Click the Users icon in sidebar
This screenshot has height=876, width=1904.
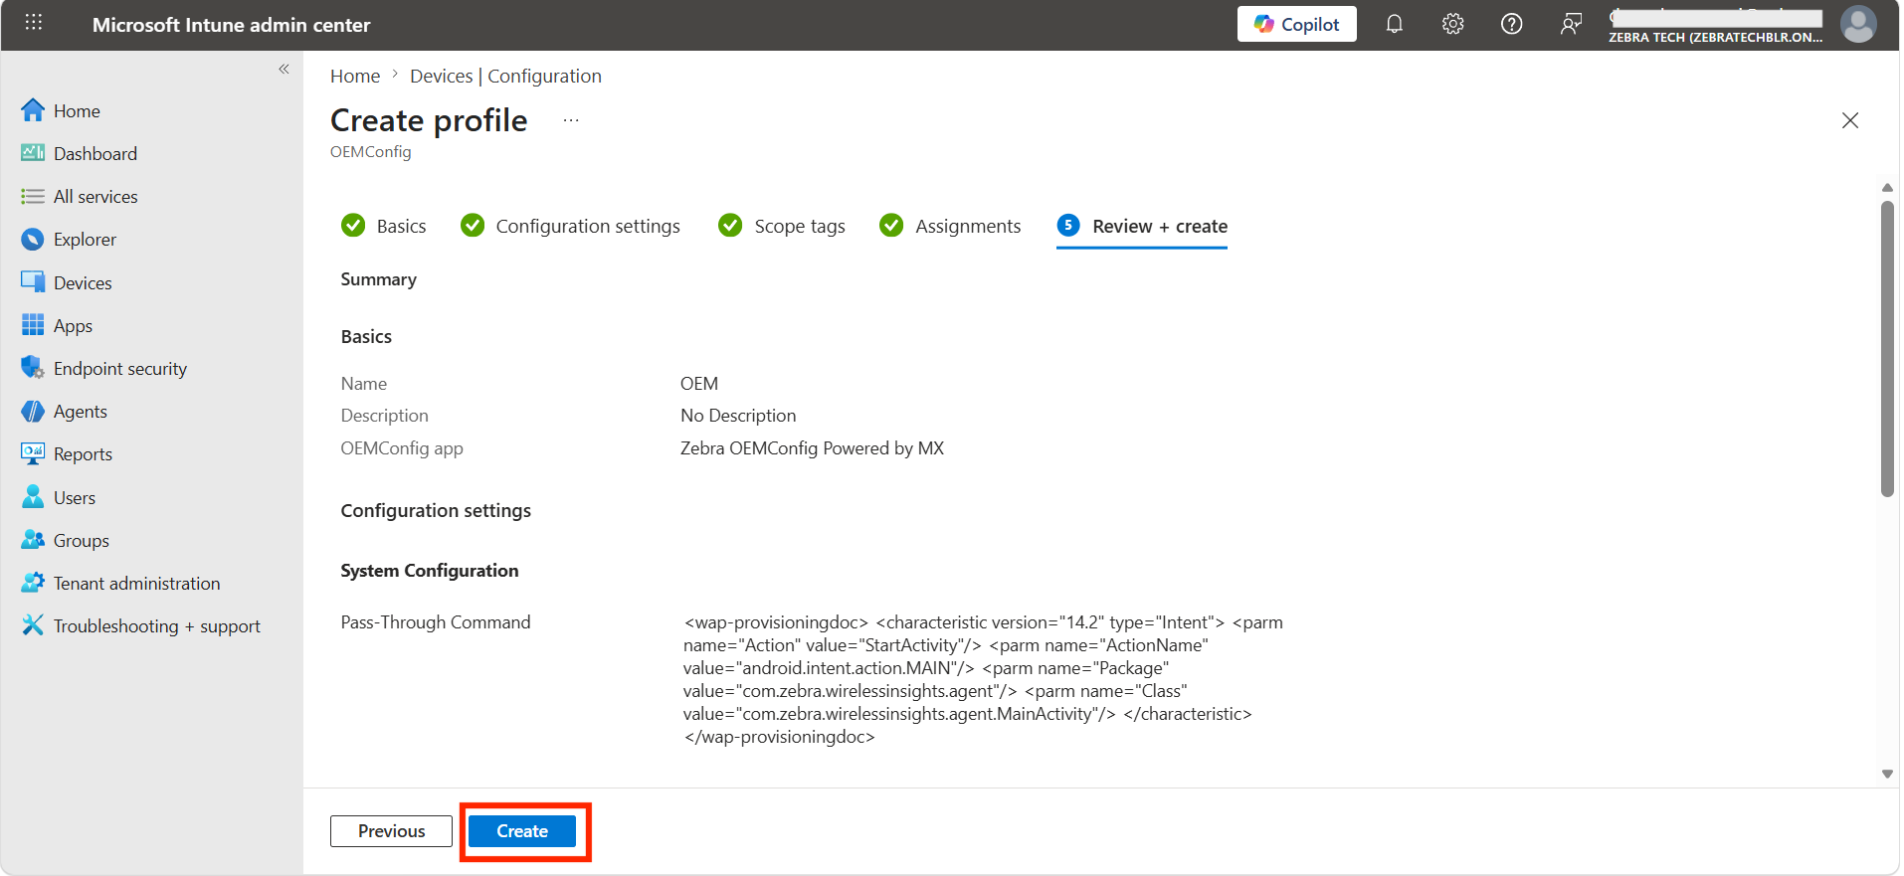coord(33,497)
